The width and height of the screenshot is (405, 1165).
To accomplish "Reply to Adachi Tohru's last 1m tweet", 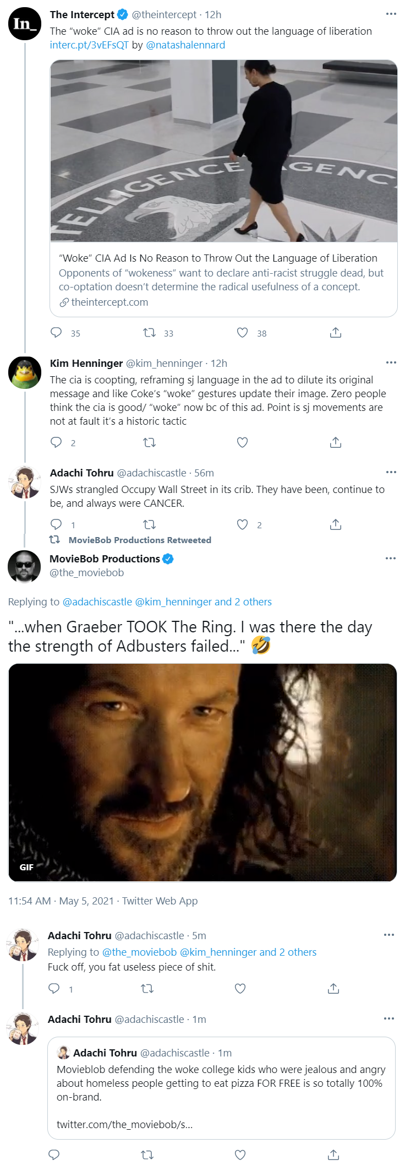I will coord(54,1155).
